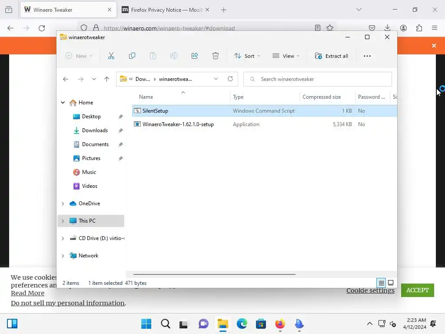
Task: Open Widgets panel on taskbar
Action: pyautogui.click(x=12, y=324)
